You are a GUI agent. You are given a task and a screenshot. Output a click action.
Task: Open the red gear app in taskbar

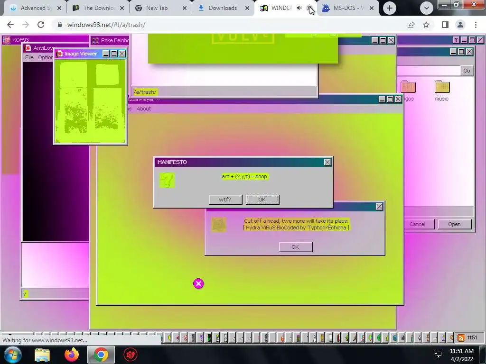[131, 355]
